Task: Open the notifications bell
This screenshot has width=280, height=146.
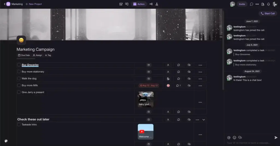Action: [x=268, y=4]
